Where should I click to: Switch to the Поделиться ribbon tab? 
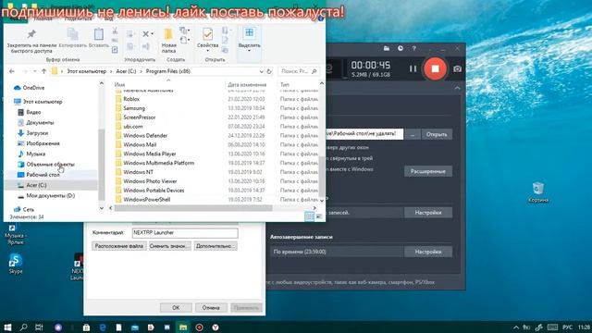pos(78,18)
